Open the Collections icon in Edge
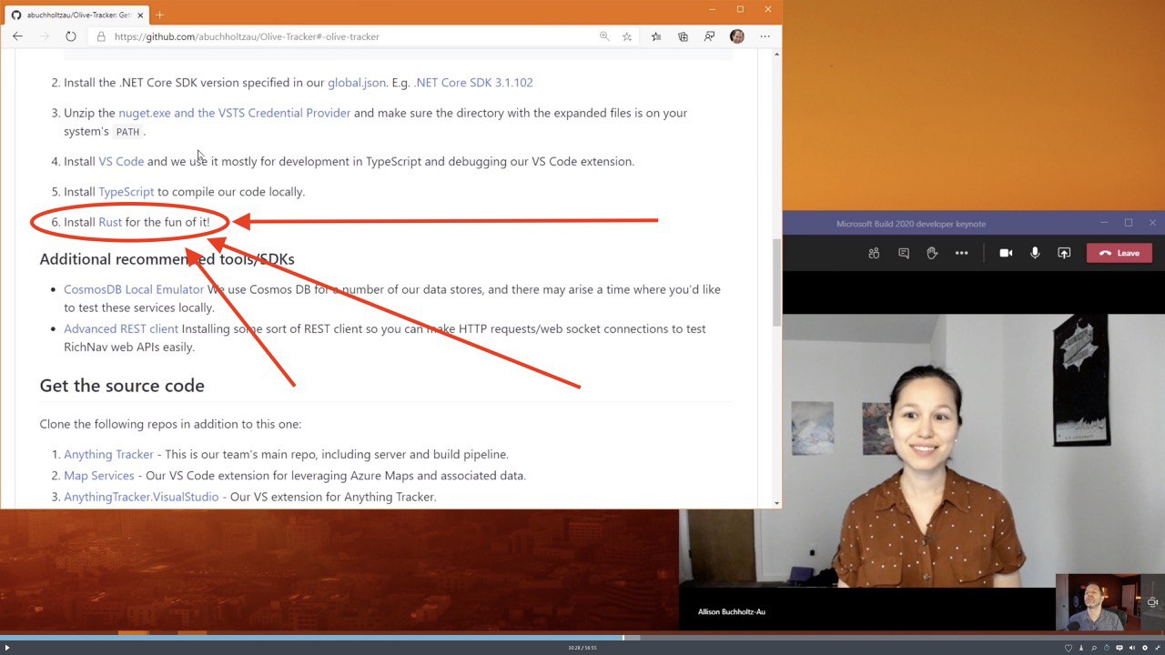This screenshot has height=655, width=1165. [683, 36]
